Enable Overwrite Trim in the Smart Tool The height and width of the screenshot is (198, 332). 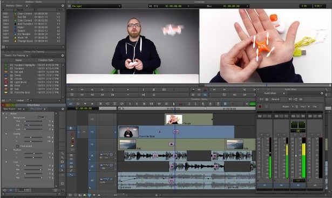[72, 142]
